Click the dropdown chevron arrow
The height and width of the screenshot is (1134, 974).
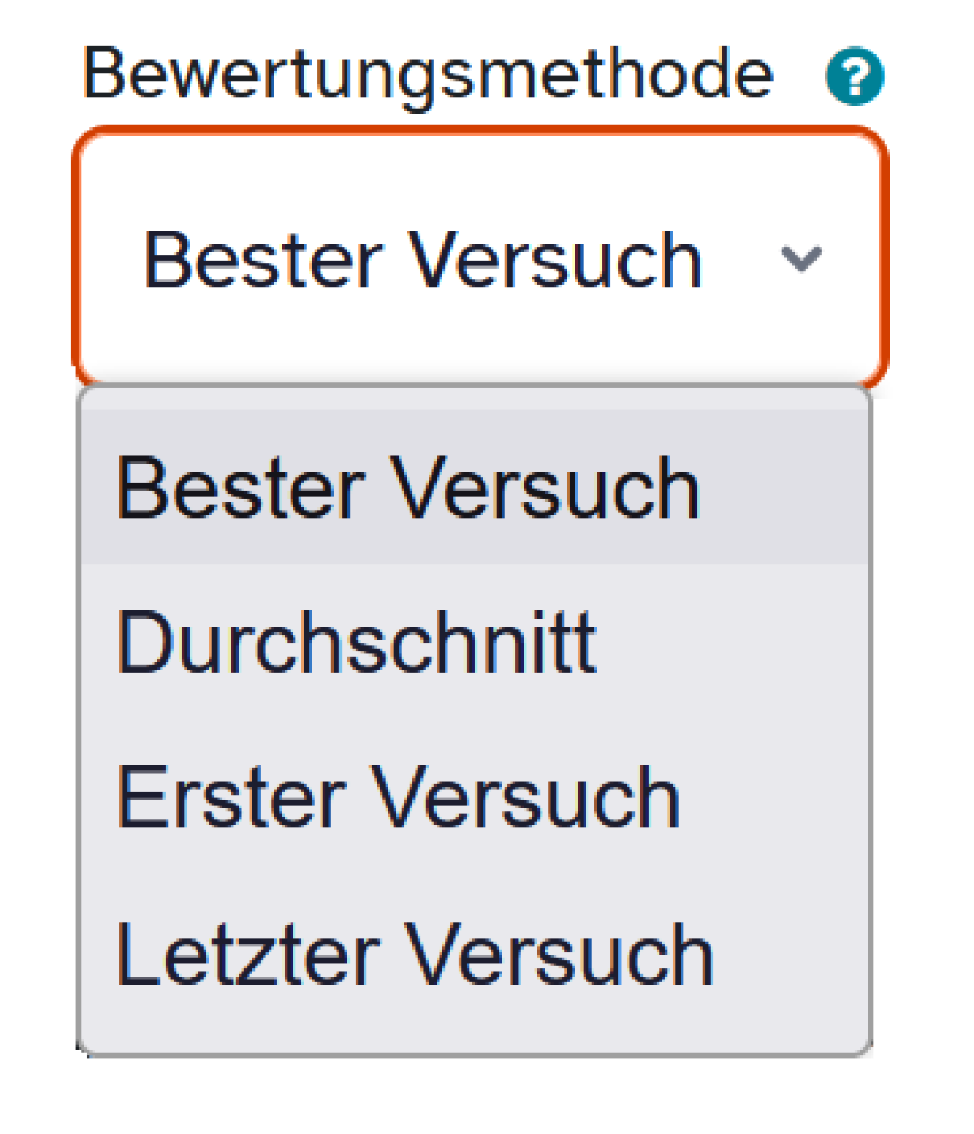(801, 260)
